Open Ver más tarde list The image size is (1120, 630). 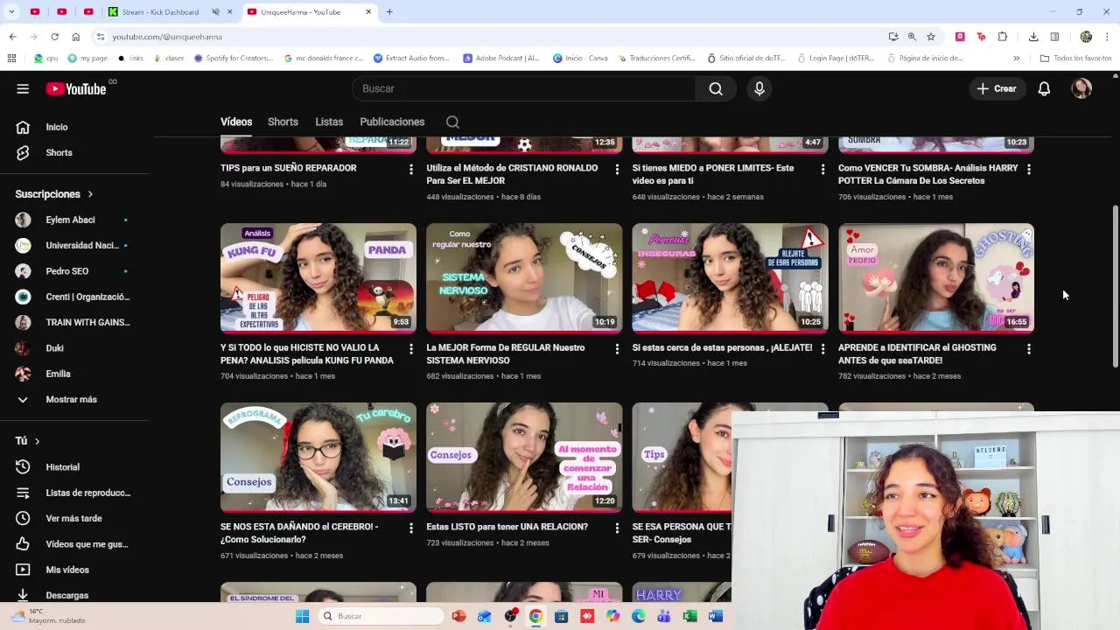tap(74, 518)
